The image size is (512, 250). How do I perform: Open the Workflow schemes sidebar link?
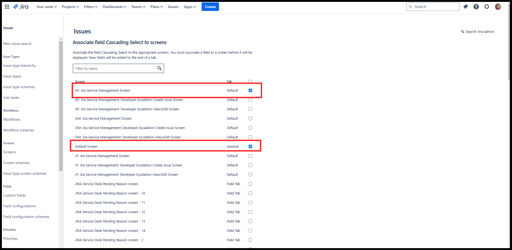19,130
